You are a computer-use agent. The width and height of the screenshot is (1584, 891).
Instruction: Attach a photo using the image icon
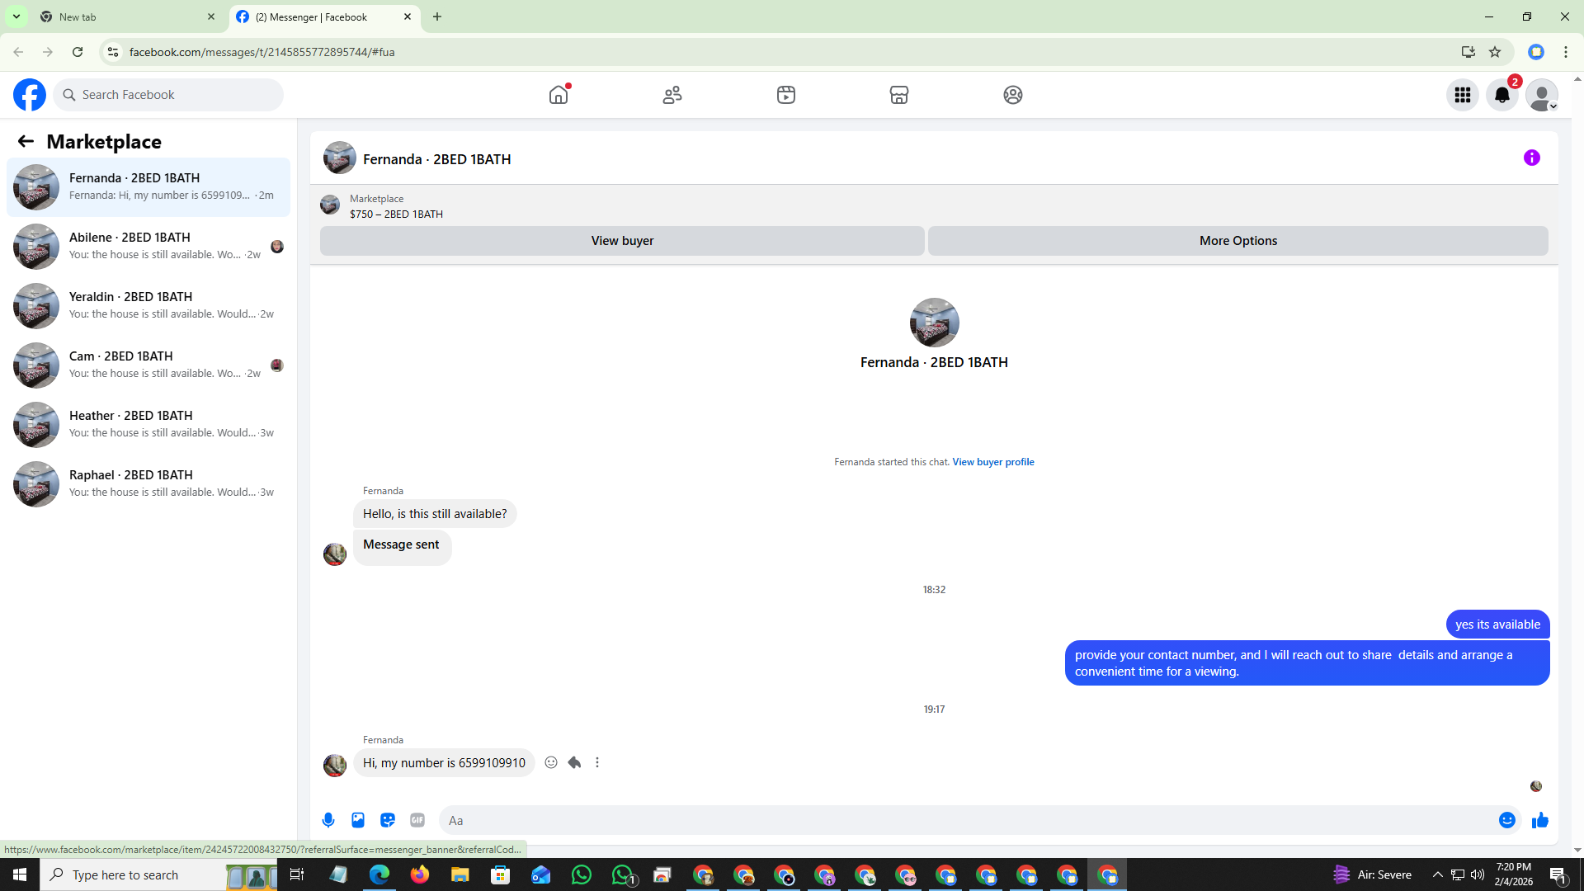click(358, 820)
